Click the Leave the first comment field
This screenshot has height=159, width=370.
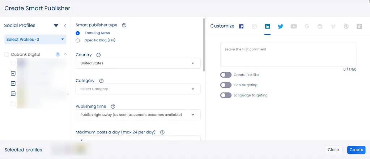[x=288, y=54]
